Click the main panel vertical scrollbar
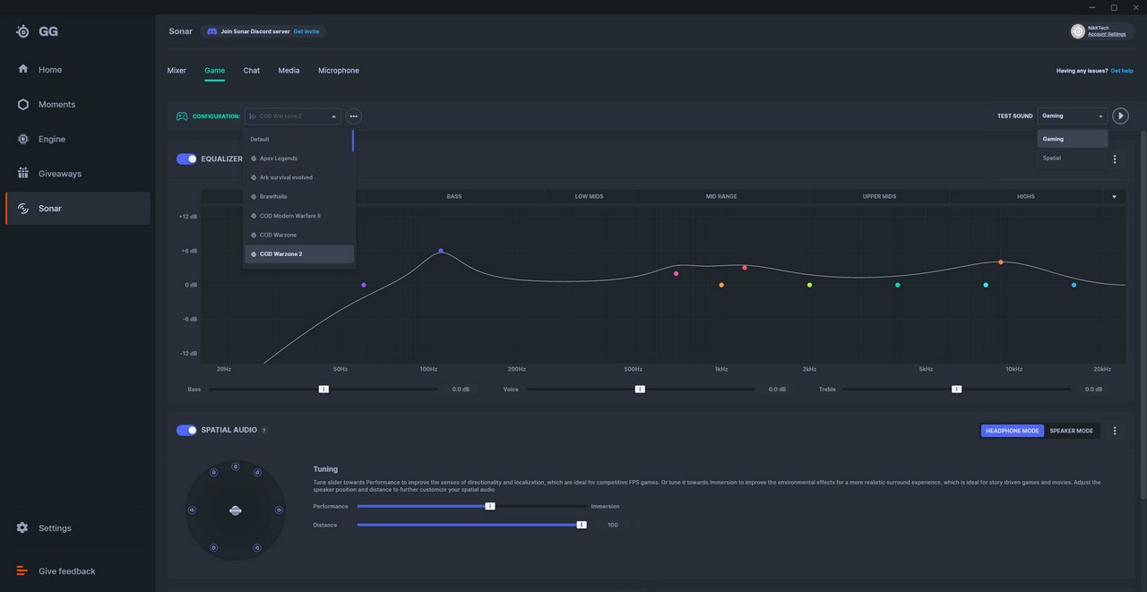This screenshot has height=592, width=1147. click(x=1143, y=313)
